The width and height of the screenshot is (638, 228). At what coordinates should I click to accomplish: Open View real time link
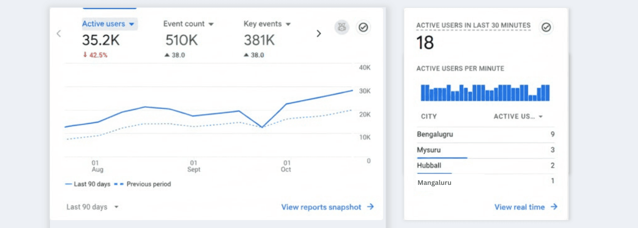[526, 207]
